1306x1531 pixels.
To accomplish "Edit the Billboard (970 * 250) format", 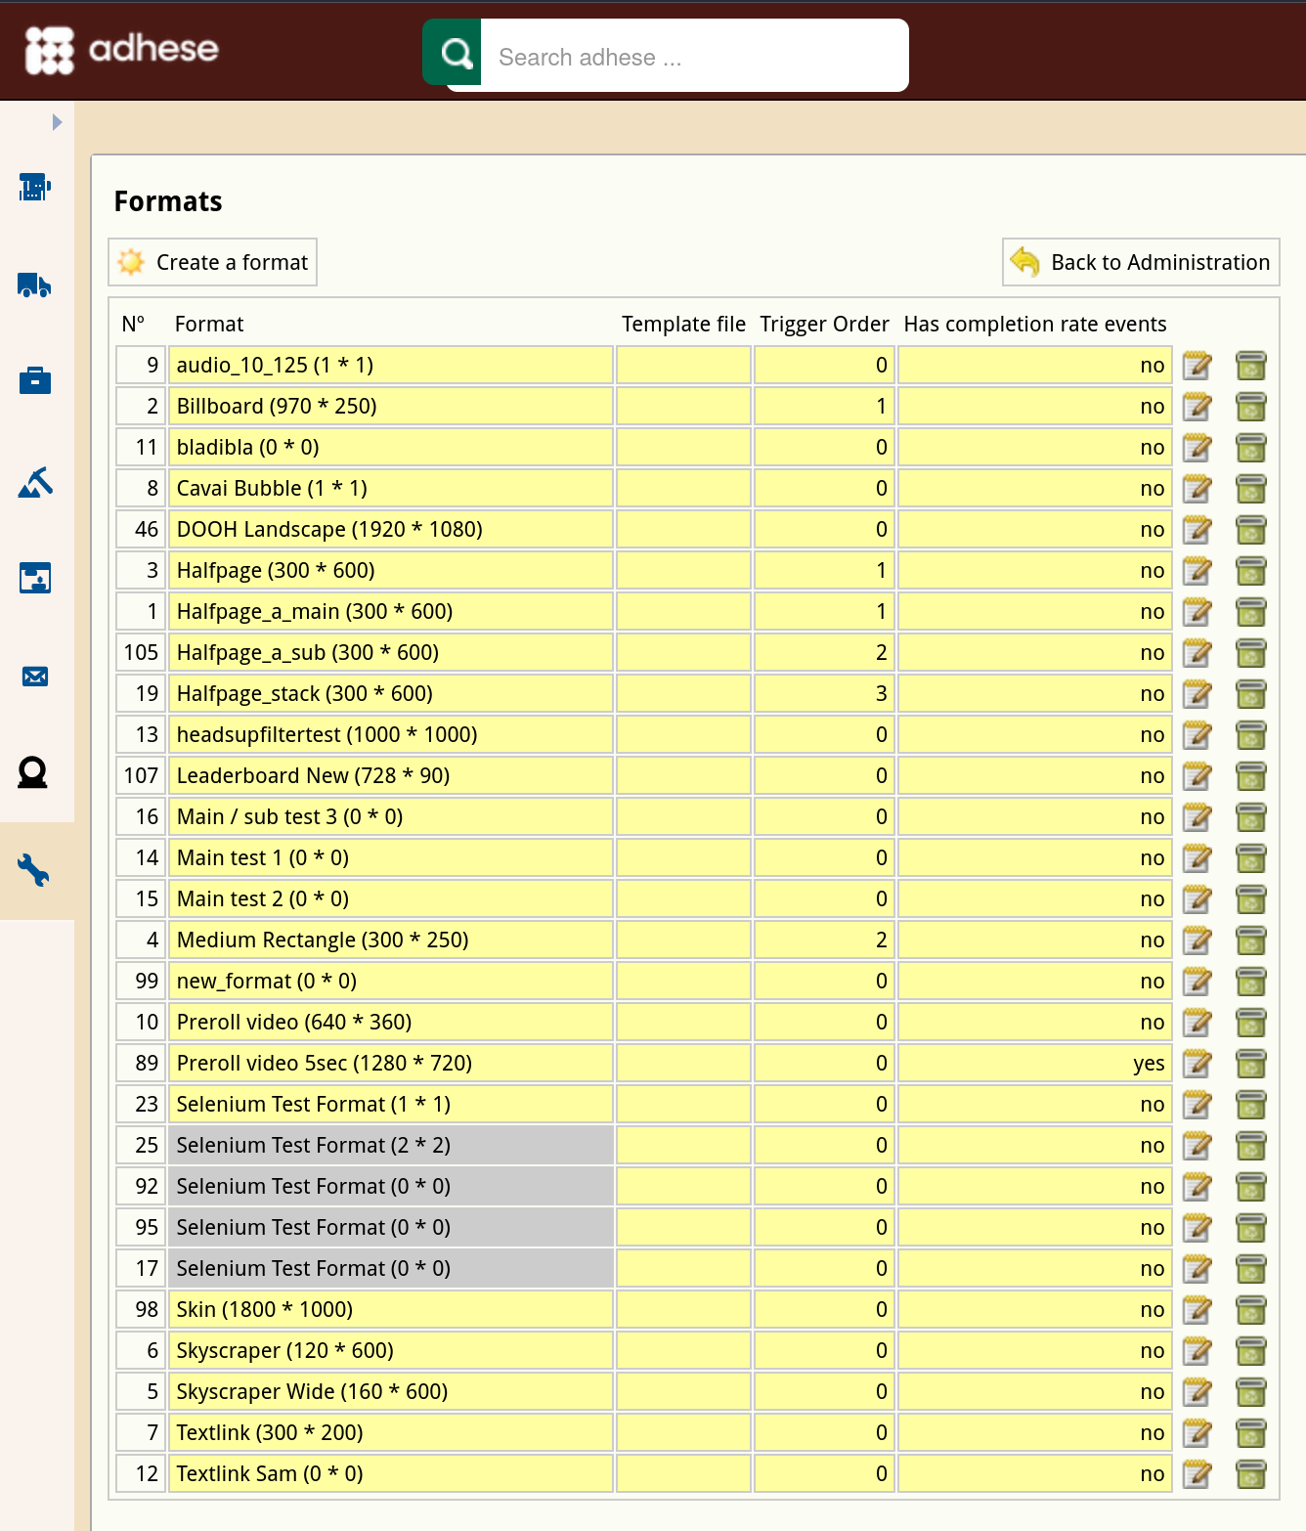I will coord(1197,407).
